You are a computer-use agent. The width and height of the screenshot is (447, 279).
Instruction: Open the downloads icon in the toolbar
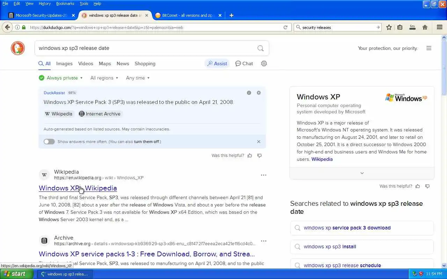[412, 27]
